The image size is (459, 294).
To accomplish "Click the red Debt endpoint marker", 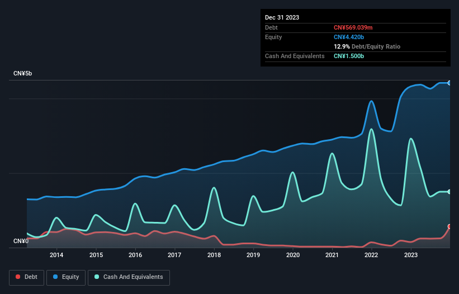I will point(449,226).
